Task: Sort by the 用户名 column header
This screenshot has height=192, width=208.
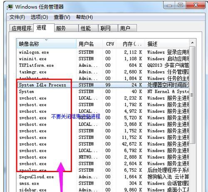Action: tap(89, 44)
